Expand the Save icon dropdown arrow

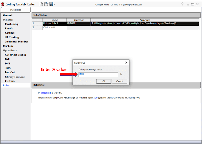click(54, 5)
